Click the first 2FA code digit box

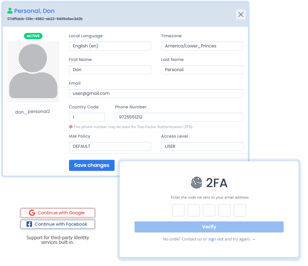point(178,210)
